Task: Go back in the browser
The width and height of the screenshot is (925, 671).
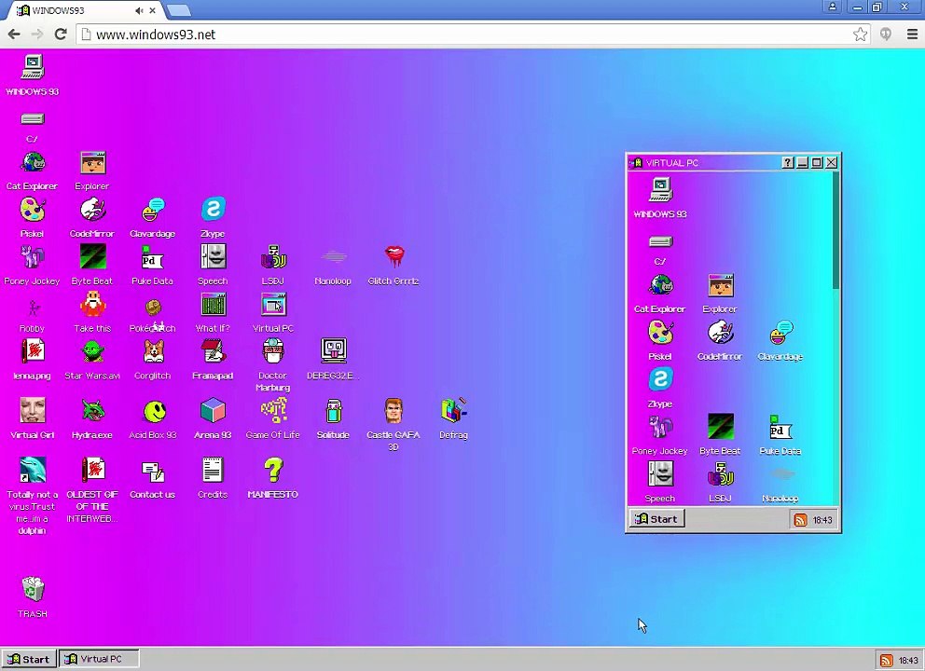Action: pyautogui.click(x=14, y=34)
